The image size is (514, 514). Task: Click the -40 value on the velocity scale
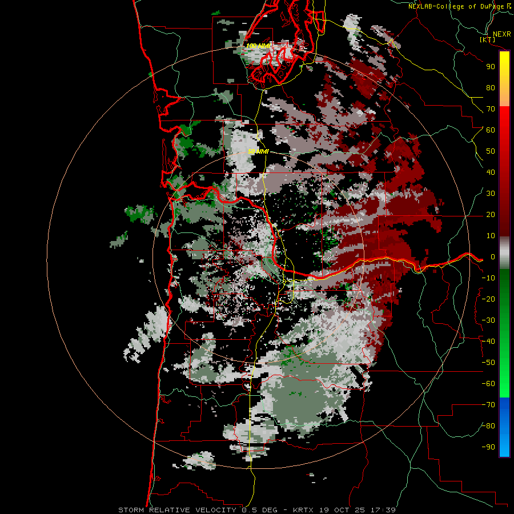(488, 342)
